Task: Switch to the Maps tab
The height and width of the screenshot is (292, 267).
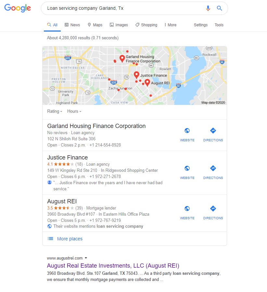Action: click(x=95, y=25)
